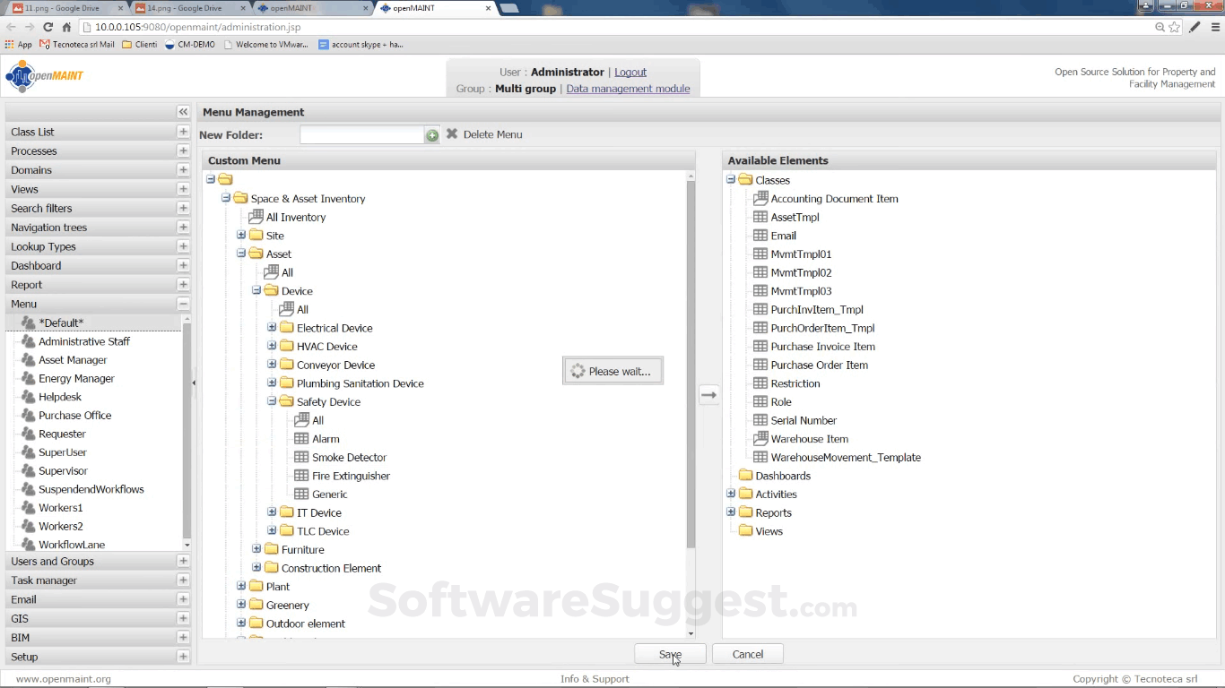Click the arrow to move element to menu
1225x688 pixels.
(x=708, y=395)
